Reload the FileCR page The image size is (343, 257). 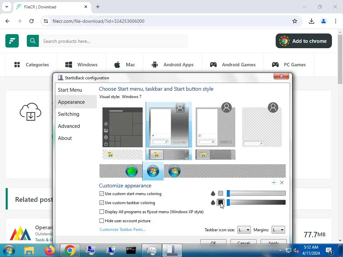pos(31,21)
